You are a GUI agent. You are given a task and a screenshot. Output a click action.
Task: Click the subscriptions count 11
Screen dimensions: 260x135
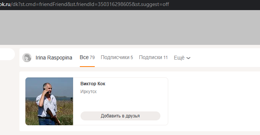click(166, 58)
